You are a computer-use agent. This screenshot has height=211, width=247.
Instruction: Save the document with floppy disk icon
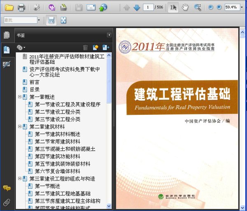pos(79,7)
